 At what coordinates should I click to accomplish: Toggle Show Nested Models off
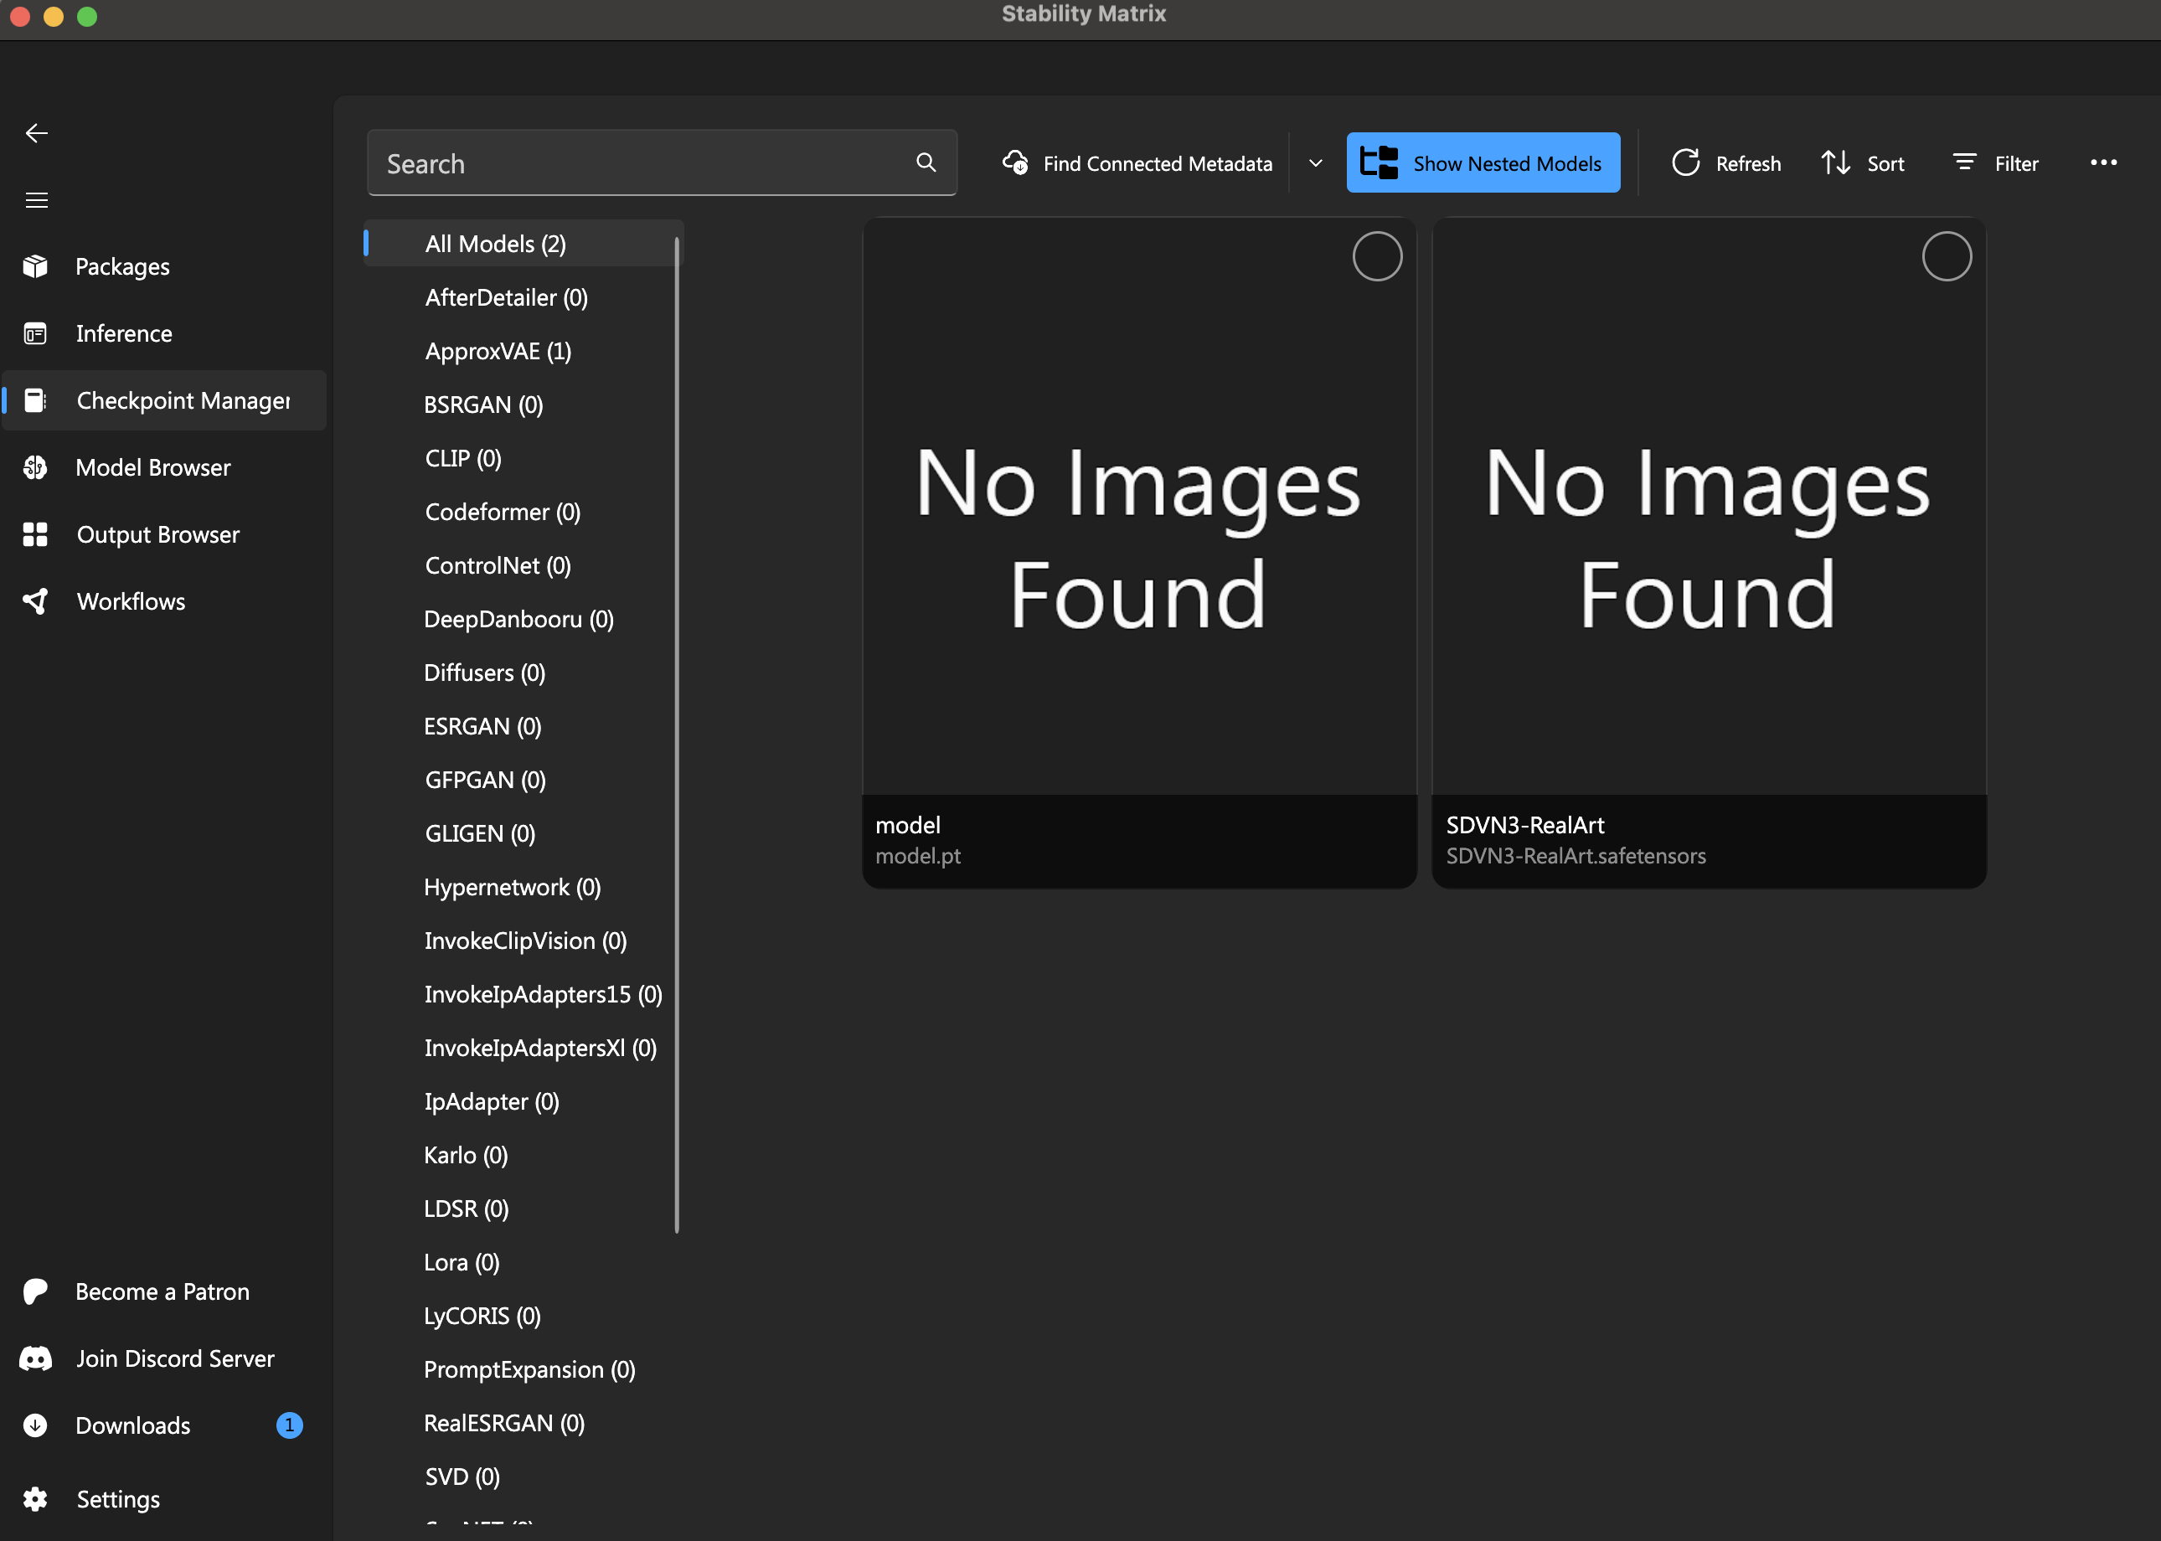[1483, 163]
